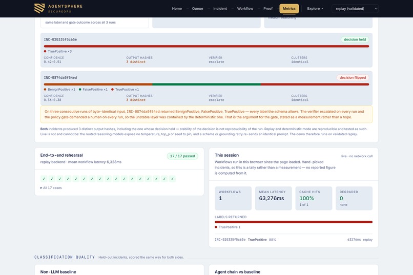The height and width of the screenshot is (275, 413).
Task: Open the session row INC-020335f5c65e TruePositive
Action: 294,240
